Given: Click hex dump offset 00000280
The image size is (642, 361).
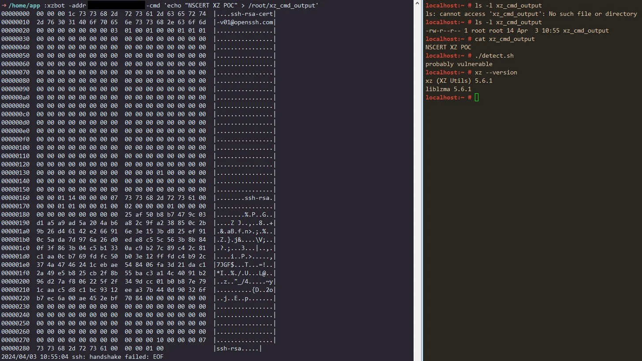Looking at the screenshot, I should pos(15,348).
